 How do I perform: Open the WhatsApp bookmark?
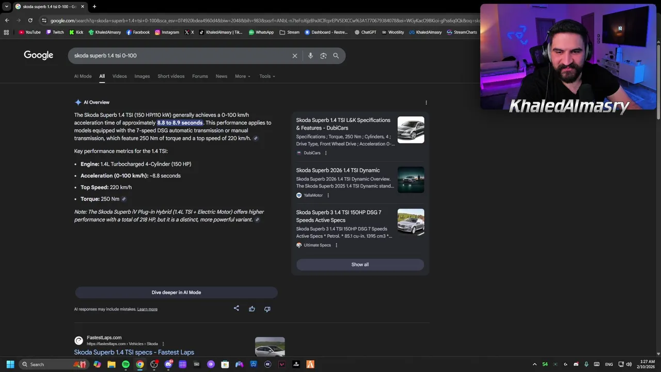tap(261, 32)
